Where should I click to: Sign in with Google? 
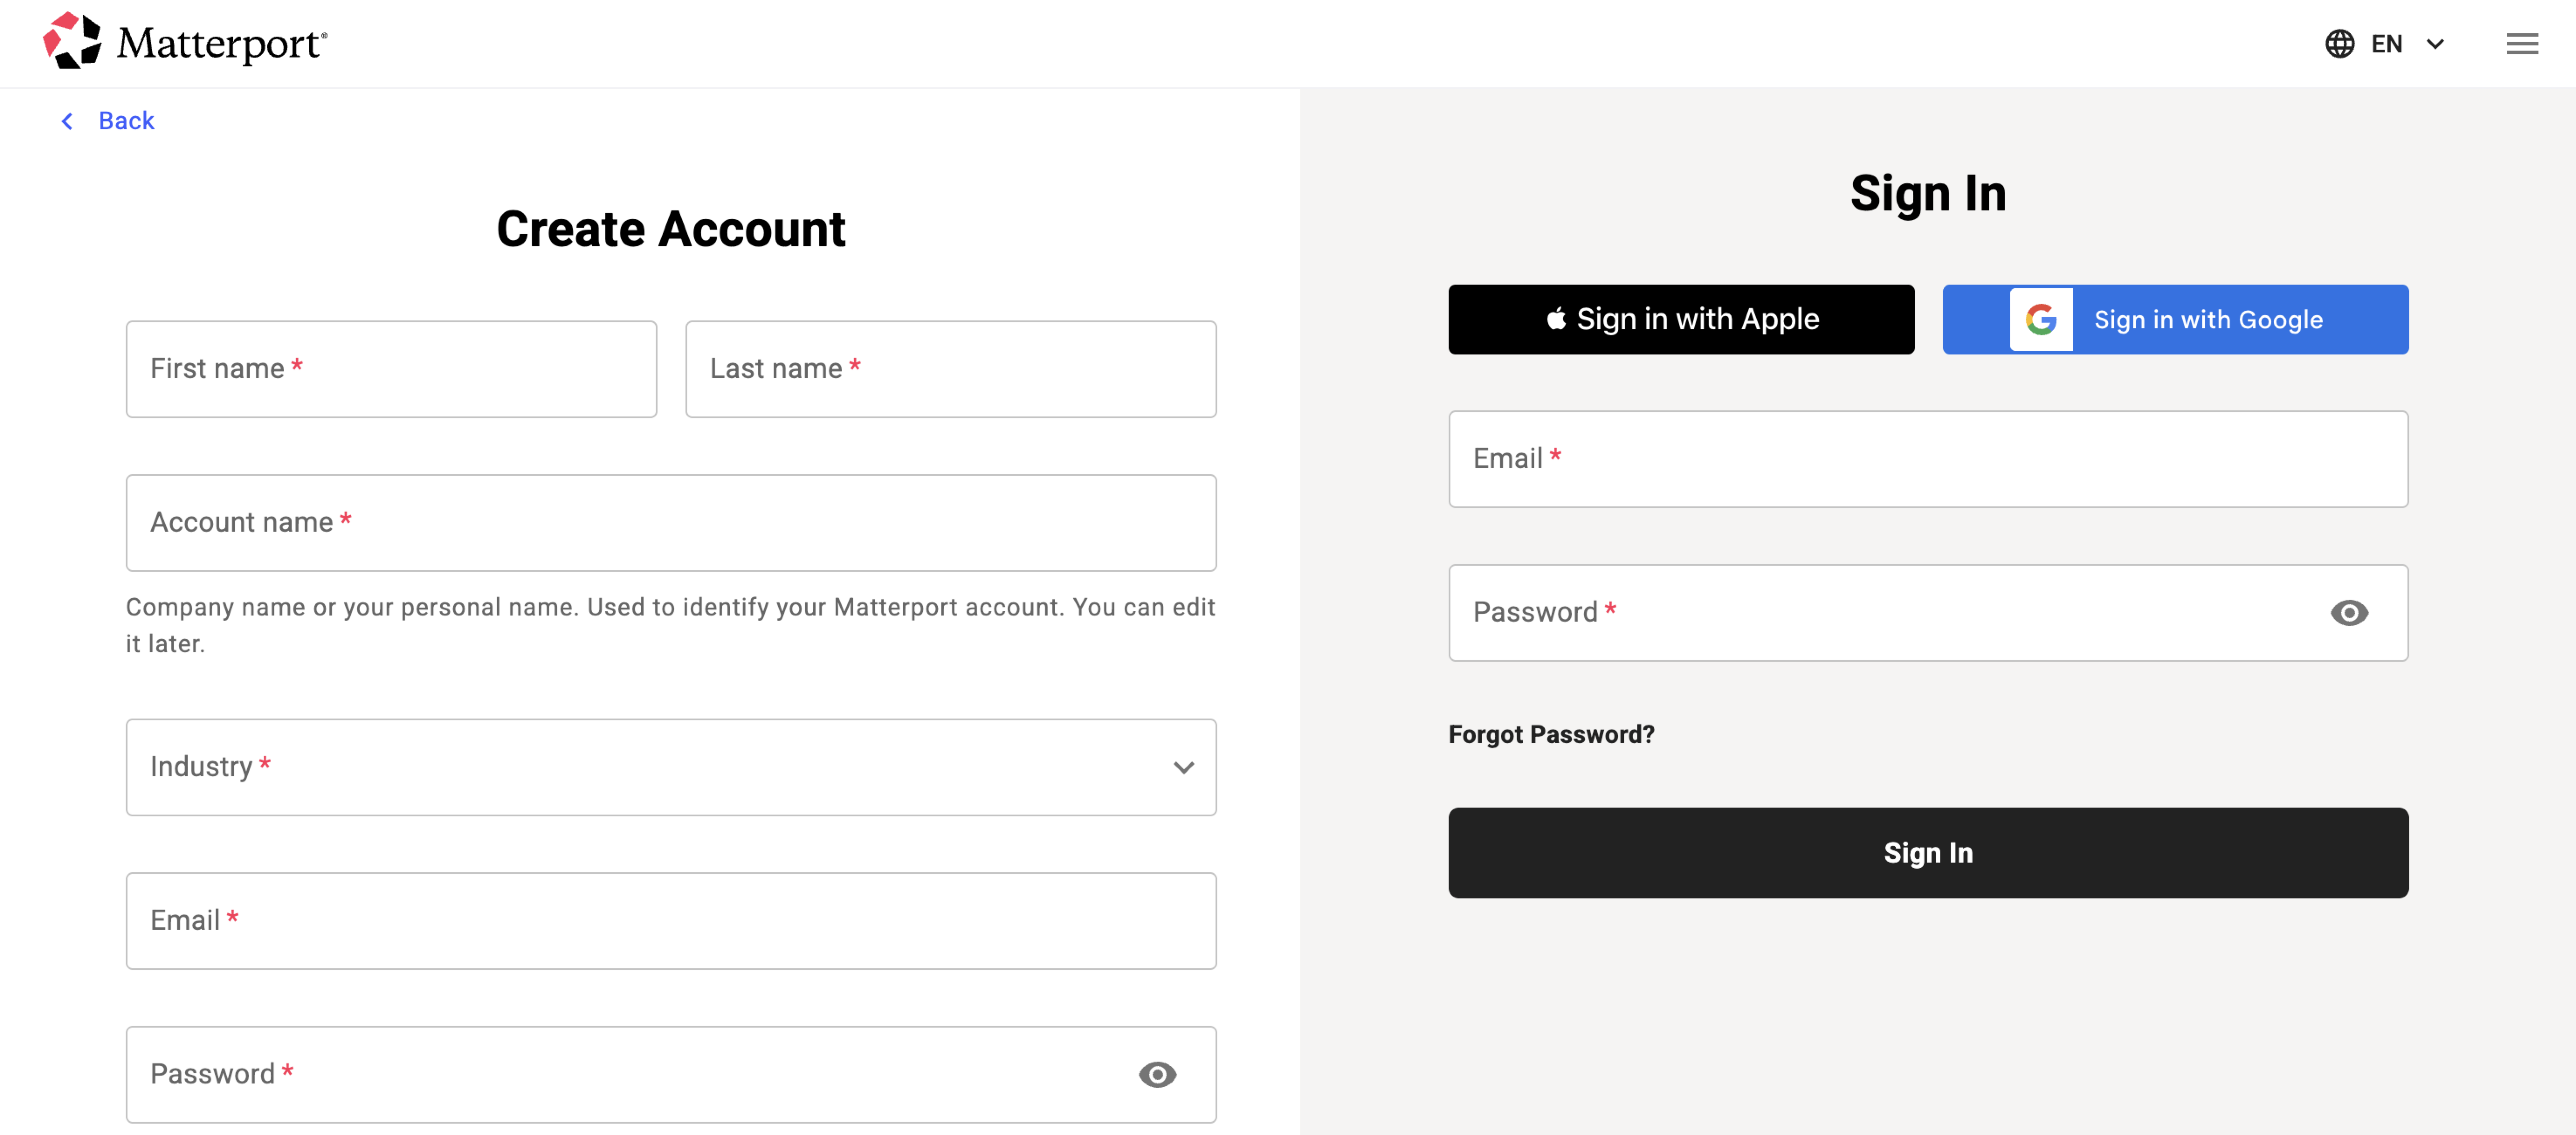(x=2175, y=320)
